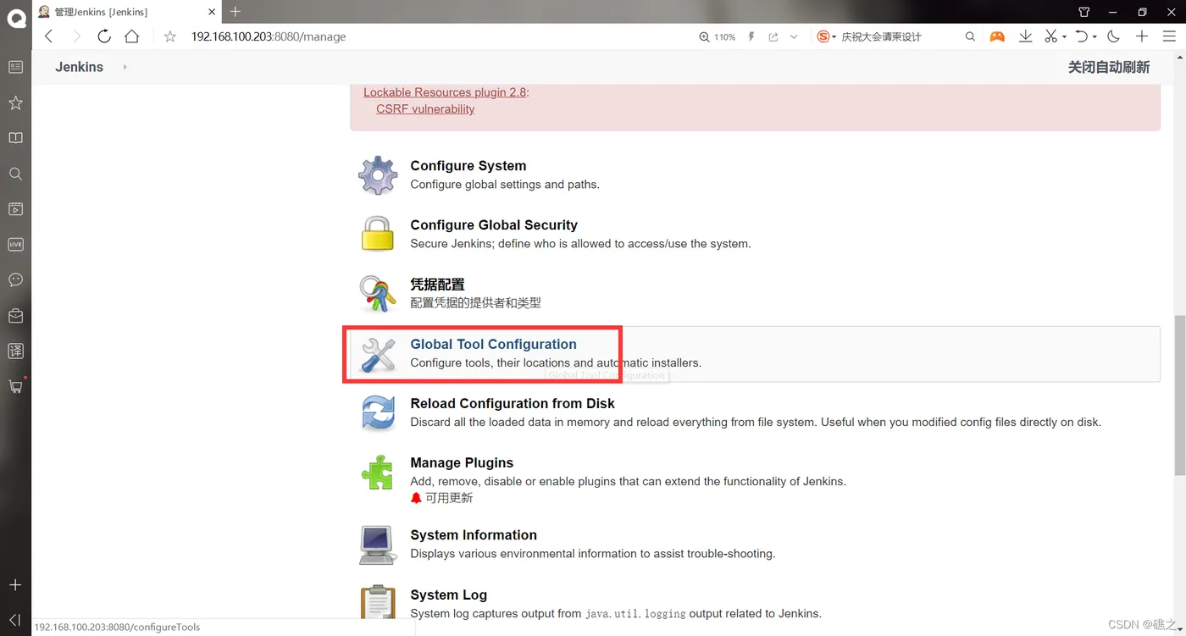
Task: Open the sidebar LIVE icon
Action: pyautogui.click(x=15, y=245)
